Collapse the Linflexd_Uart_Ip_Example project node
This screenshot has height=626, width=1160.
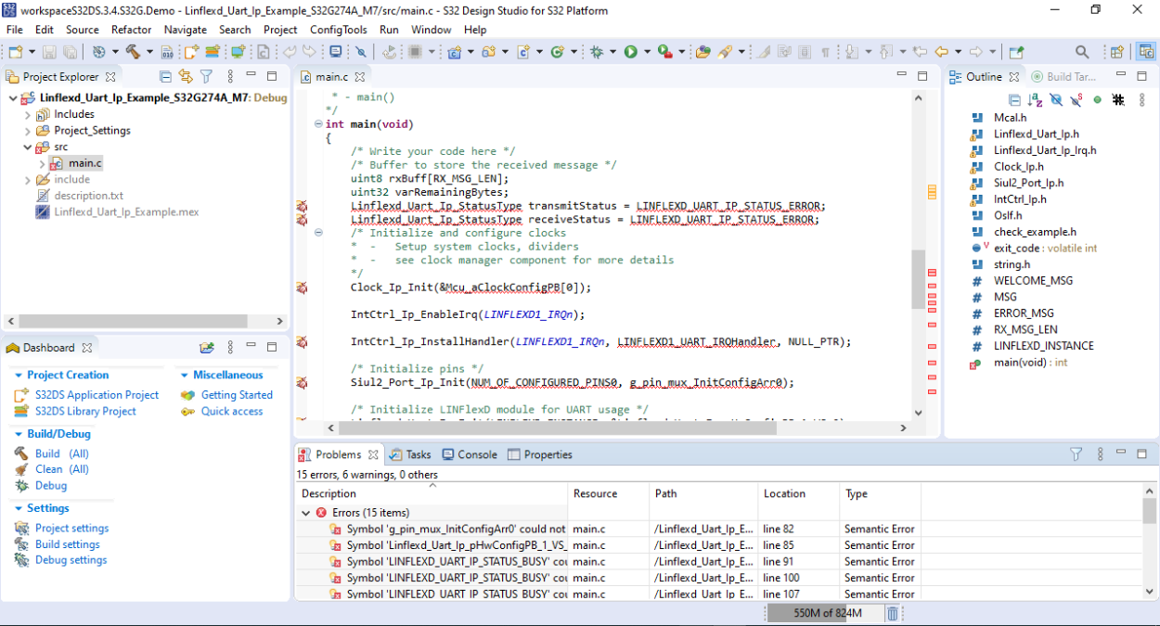tap(12, 97)
